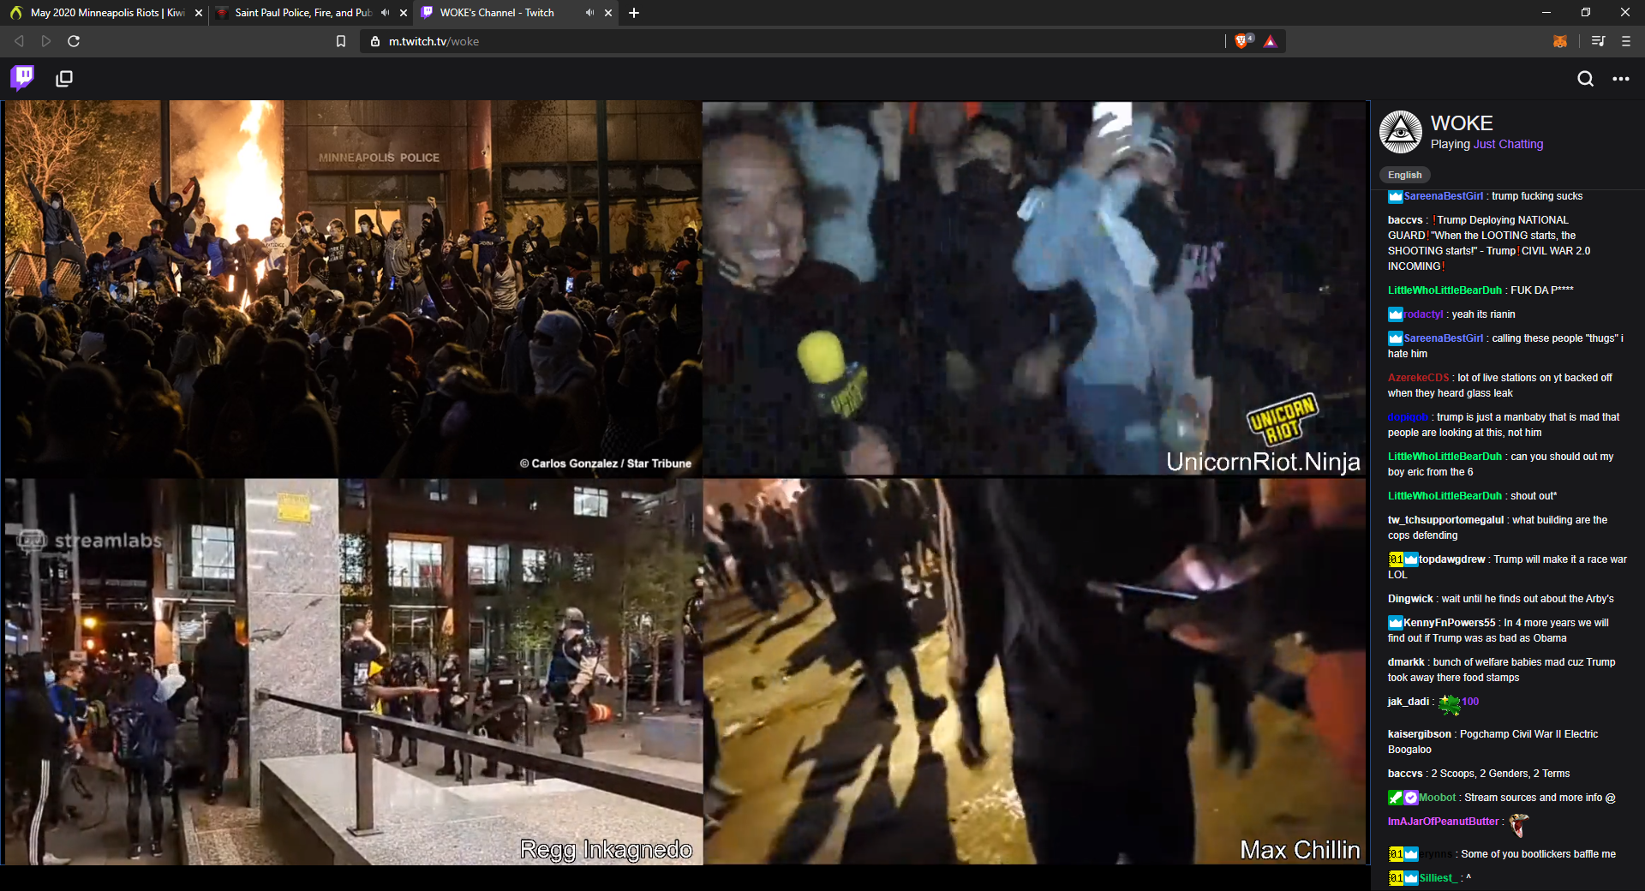Click the dmarkk username in chat
Viewport: 1645px width, 891px height.
1406,662
